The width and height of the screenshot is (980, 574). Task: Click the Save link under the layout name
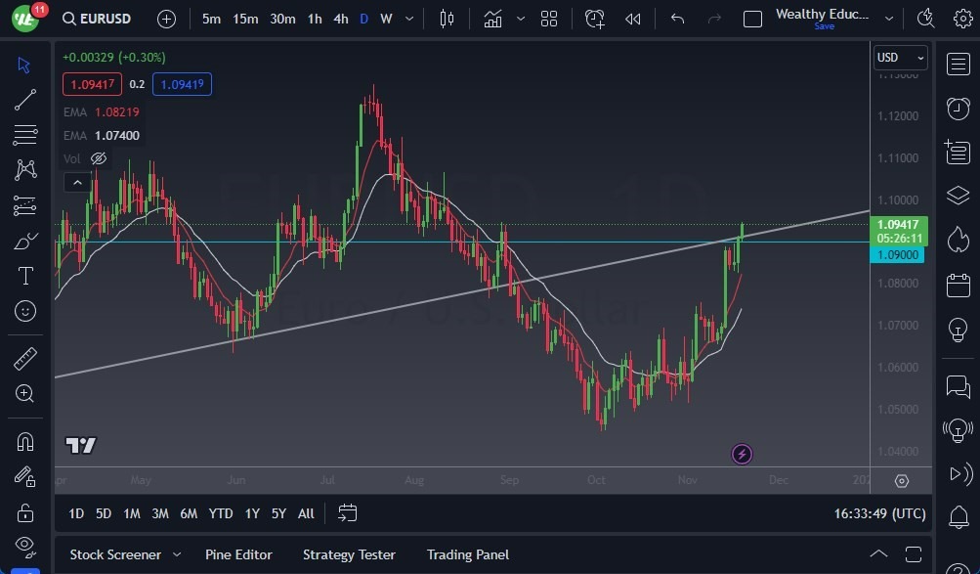point(824,26)
